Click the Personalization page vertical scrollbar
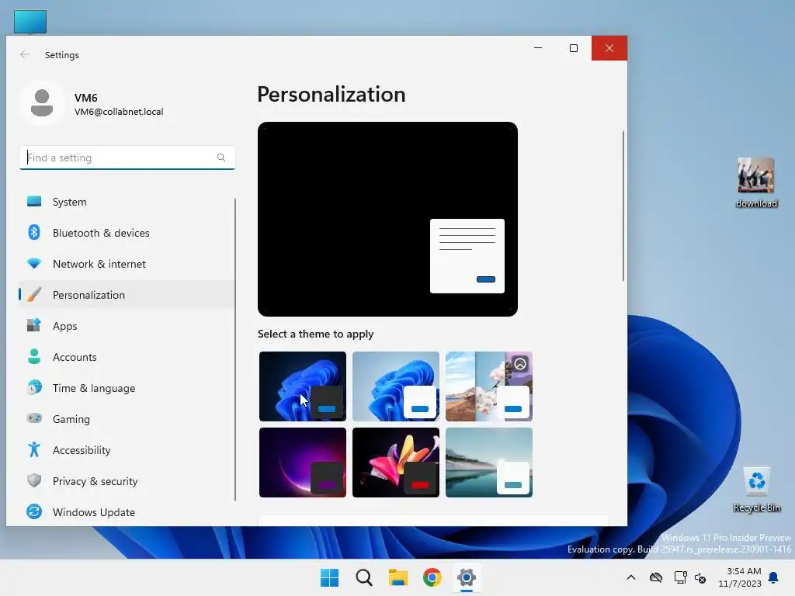This screenshot has width=795, height=596. tap(623, 205)
